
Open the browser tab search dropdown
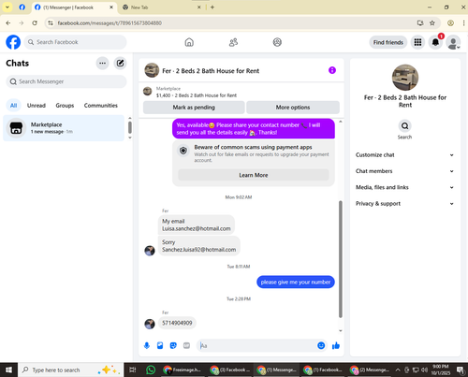(x=7, y=7)
